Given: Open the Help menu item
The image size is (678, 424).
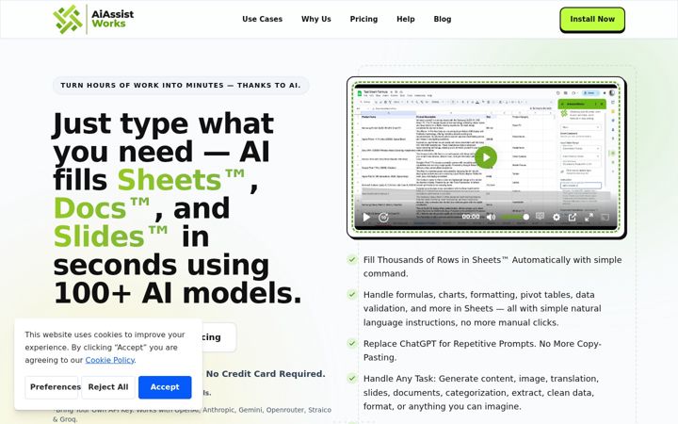Looking at the screenshot, I should (406, 19).
